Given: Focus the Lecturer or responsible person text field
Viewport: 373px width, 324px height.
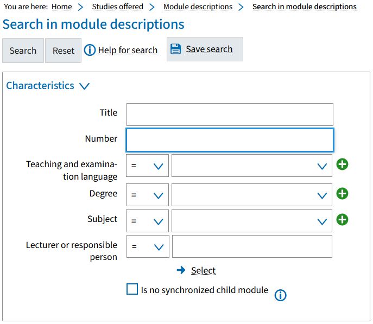Looking at the screenshot, I should [252, 246].
